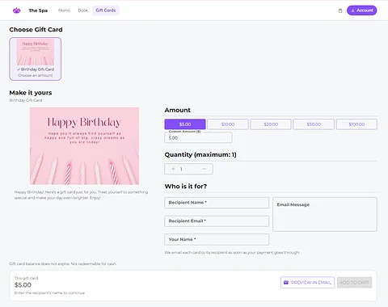Choose the $20.00 amount option
This screenshot has height=307, width=388.
(271, 124)
